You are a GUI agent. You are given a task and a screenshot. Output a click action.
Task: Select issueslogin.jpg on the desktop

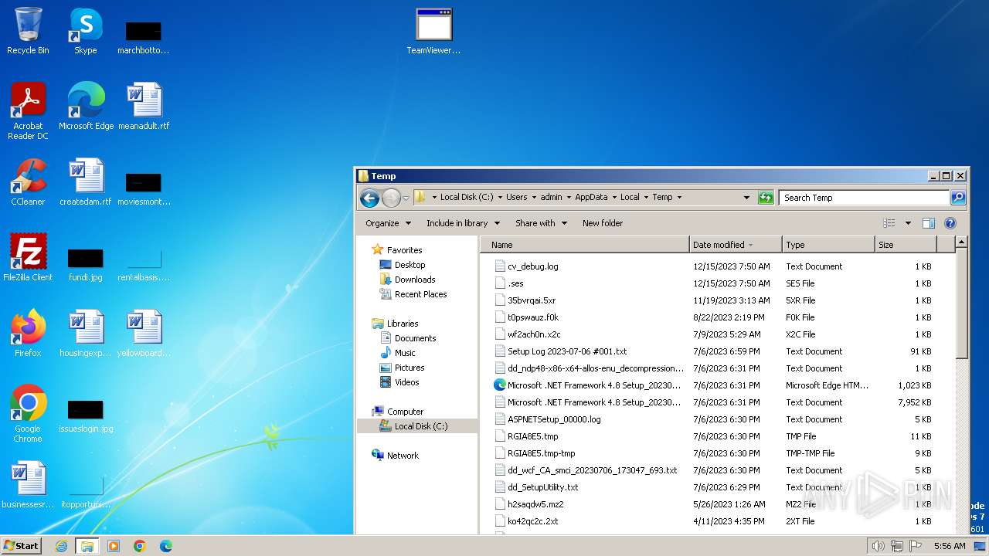pyautogui.click(x=86, y=415)
